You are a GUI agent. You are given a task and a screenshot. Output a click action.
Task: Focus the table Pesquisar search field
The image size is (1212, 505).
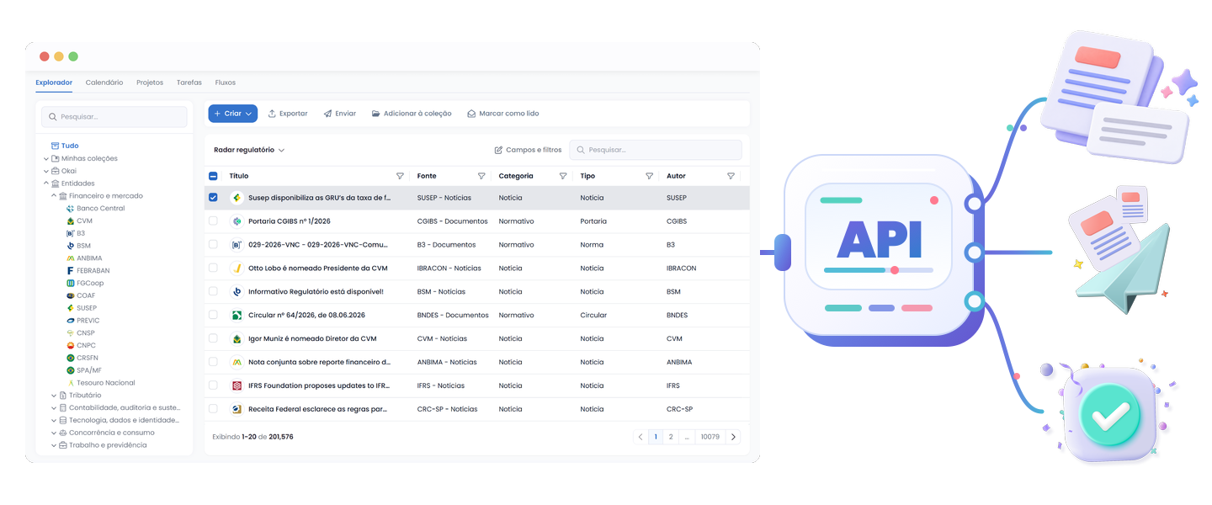pos(656,150)
